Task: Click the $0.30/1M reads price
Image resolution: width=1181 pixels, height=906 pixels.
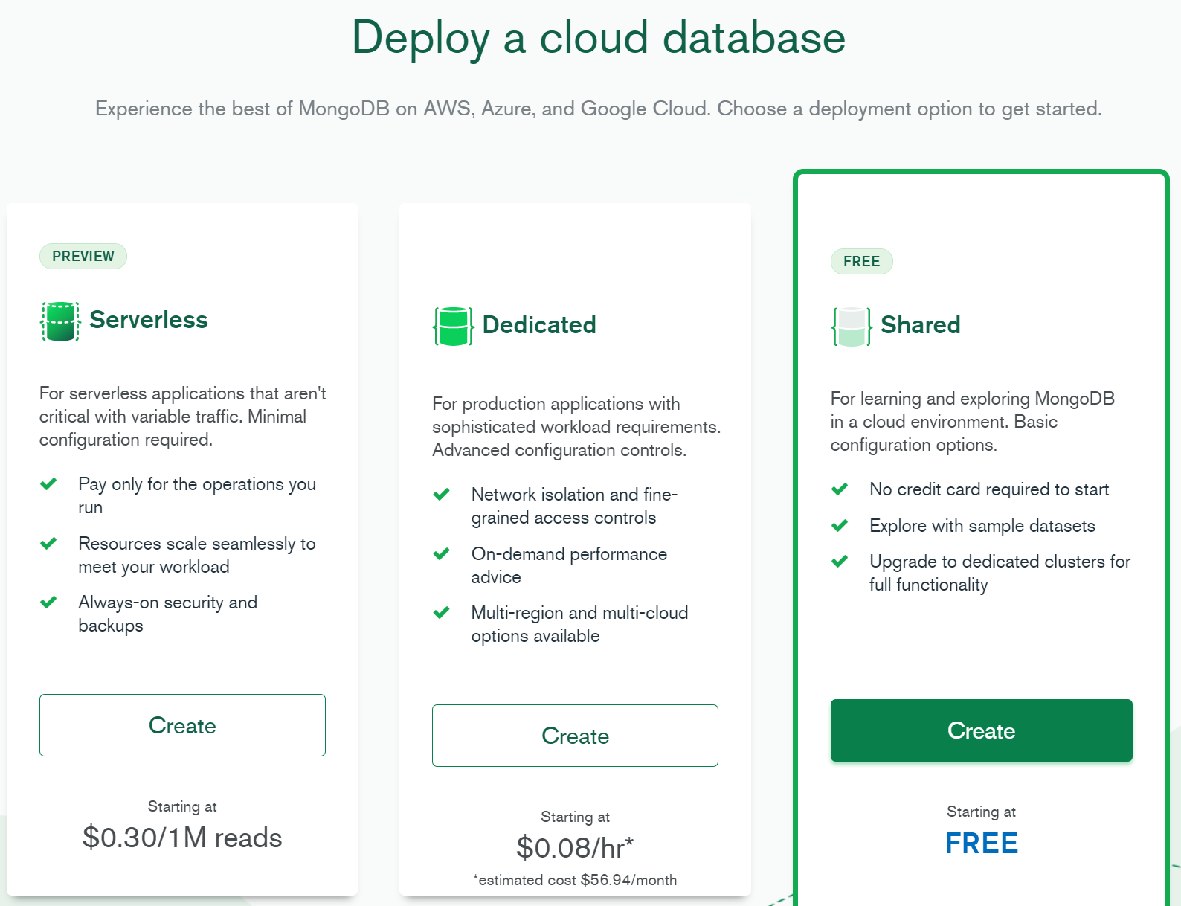Action: [182, 838]
